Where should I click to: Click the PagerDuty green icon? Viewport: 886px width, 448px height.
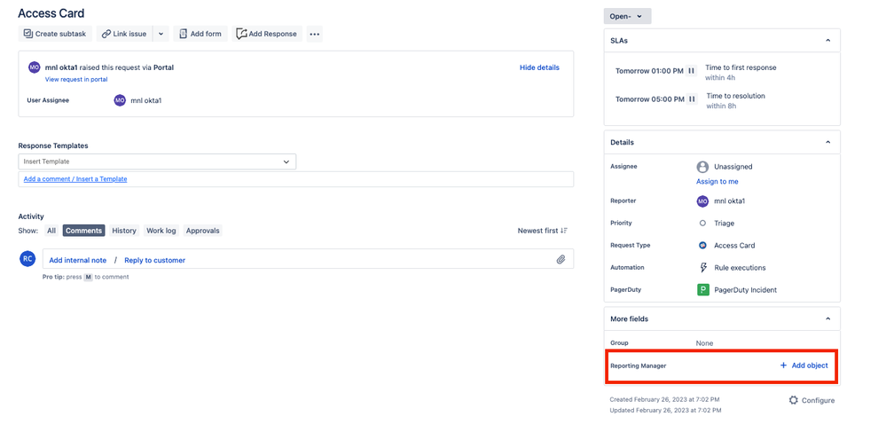pos(703,290)
